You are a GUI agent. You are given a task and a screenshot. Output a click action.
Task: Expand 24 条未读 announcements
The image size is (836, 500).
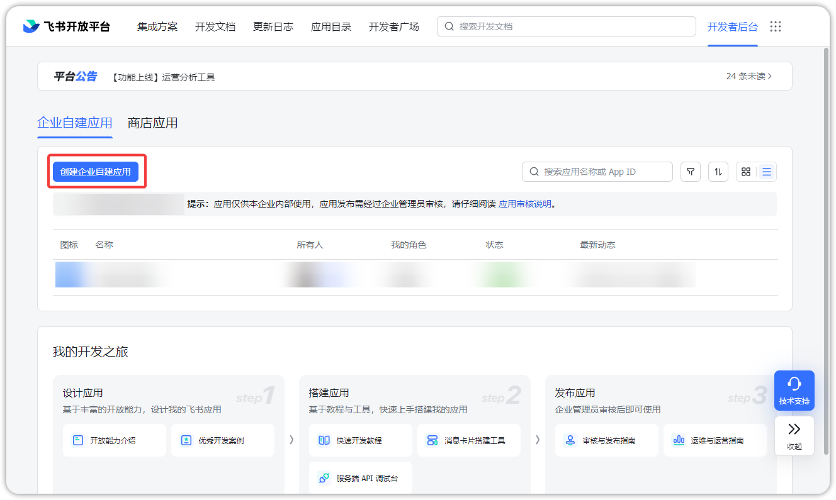[x=749, y=76]
